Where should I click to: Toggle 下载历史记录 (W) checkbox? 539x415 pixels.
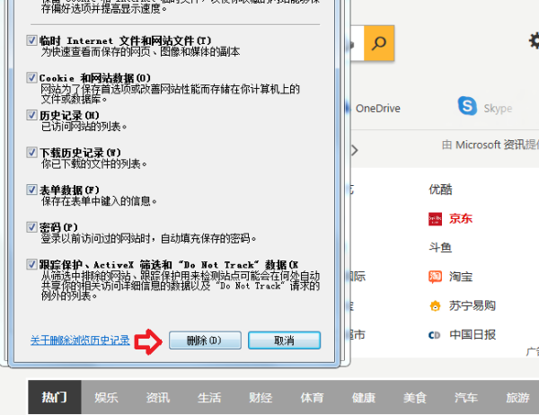31,152
